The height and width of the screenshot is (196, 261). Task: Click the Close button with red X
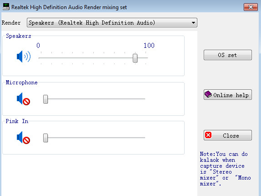tap(228, 135)
